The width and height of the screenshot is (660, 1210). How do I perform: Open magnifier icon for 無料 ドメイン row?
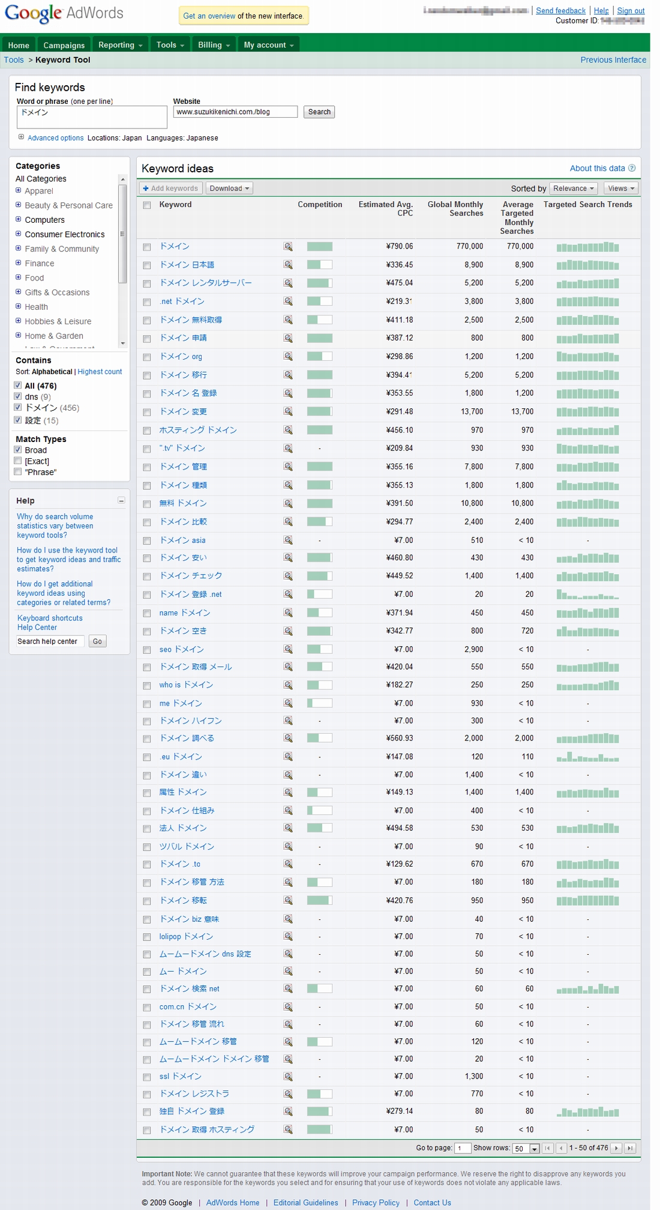click(x=288, y=503)
